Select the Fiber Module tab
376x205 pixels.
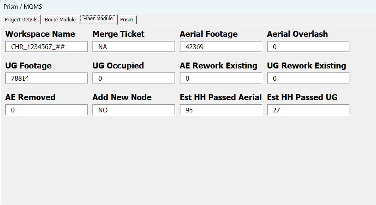(x=98, y=19)
